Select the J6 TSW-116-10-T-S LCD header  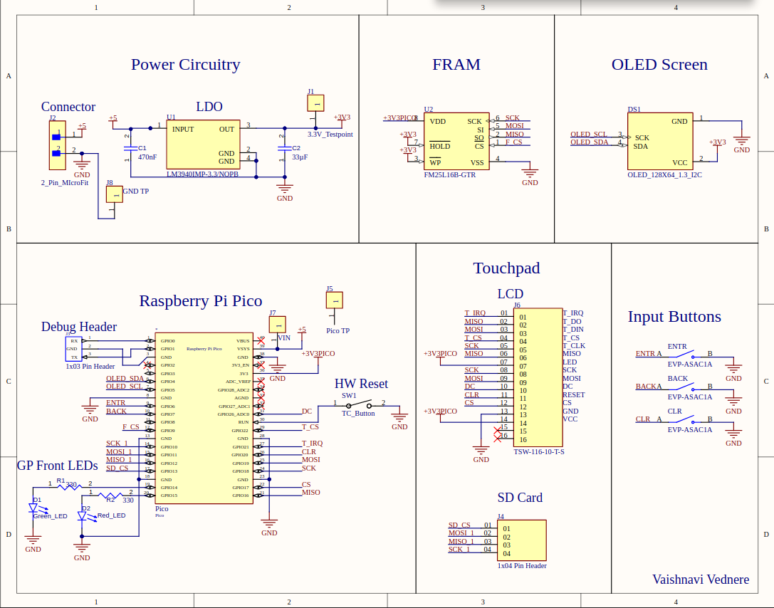click(x=538, y=377)
